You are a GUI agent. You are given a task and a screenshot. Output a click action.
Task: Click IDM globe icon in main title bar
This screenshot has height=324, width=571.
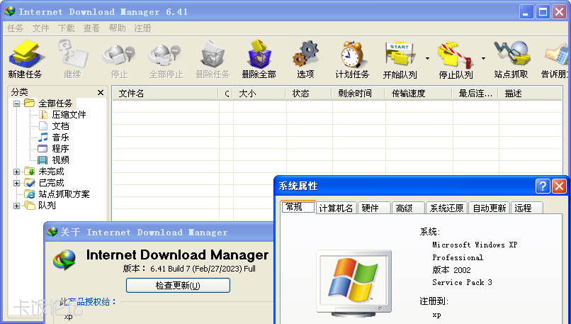[x=10, y=11]
